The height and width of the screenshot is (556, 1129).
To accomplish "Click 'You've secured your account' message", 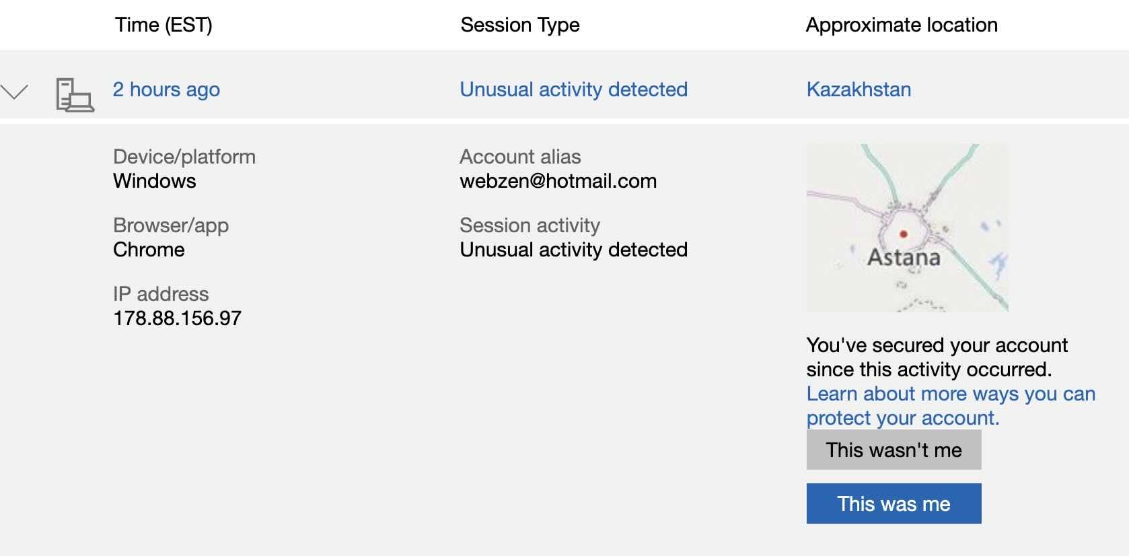I will point(937,357).
